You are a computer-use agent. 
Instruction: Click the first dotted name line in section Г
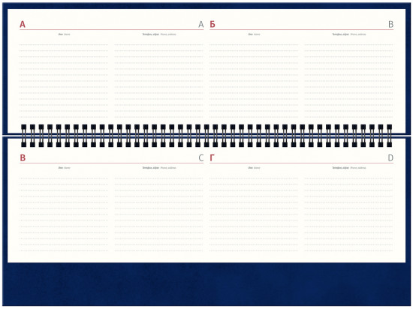pyautogui.click(x=254, y=178)
